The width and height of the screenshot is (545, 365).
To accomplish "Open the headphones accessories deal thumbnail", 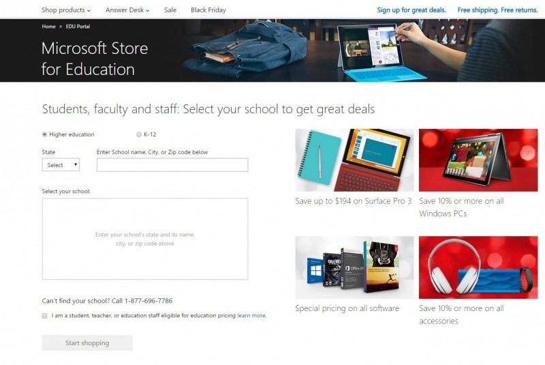I will 478,267.
